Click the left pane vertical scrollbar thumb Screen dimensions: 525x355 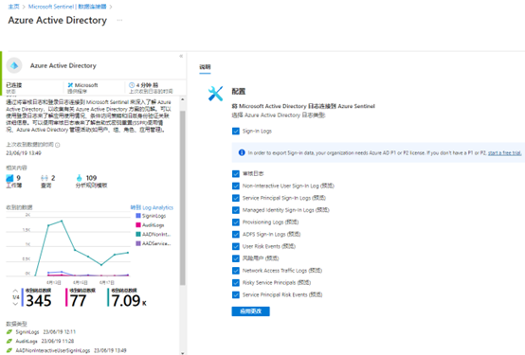pos(183,198)
